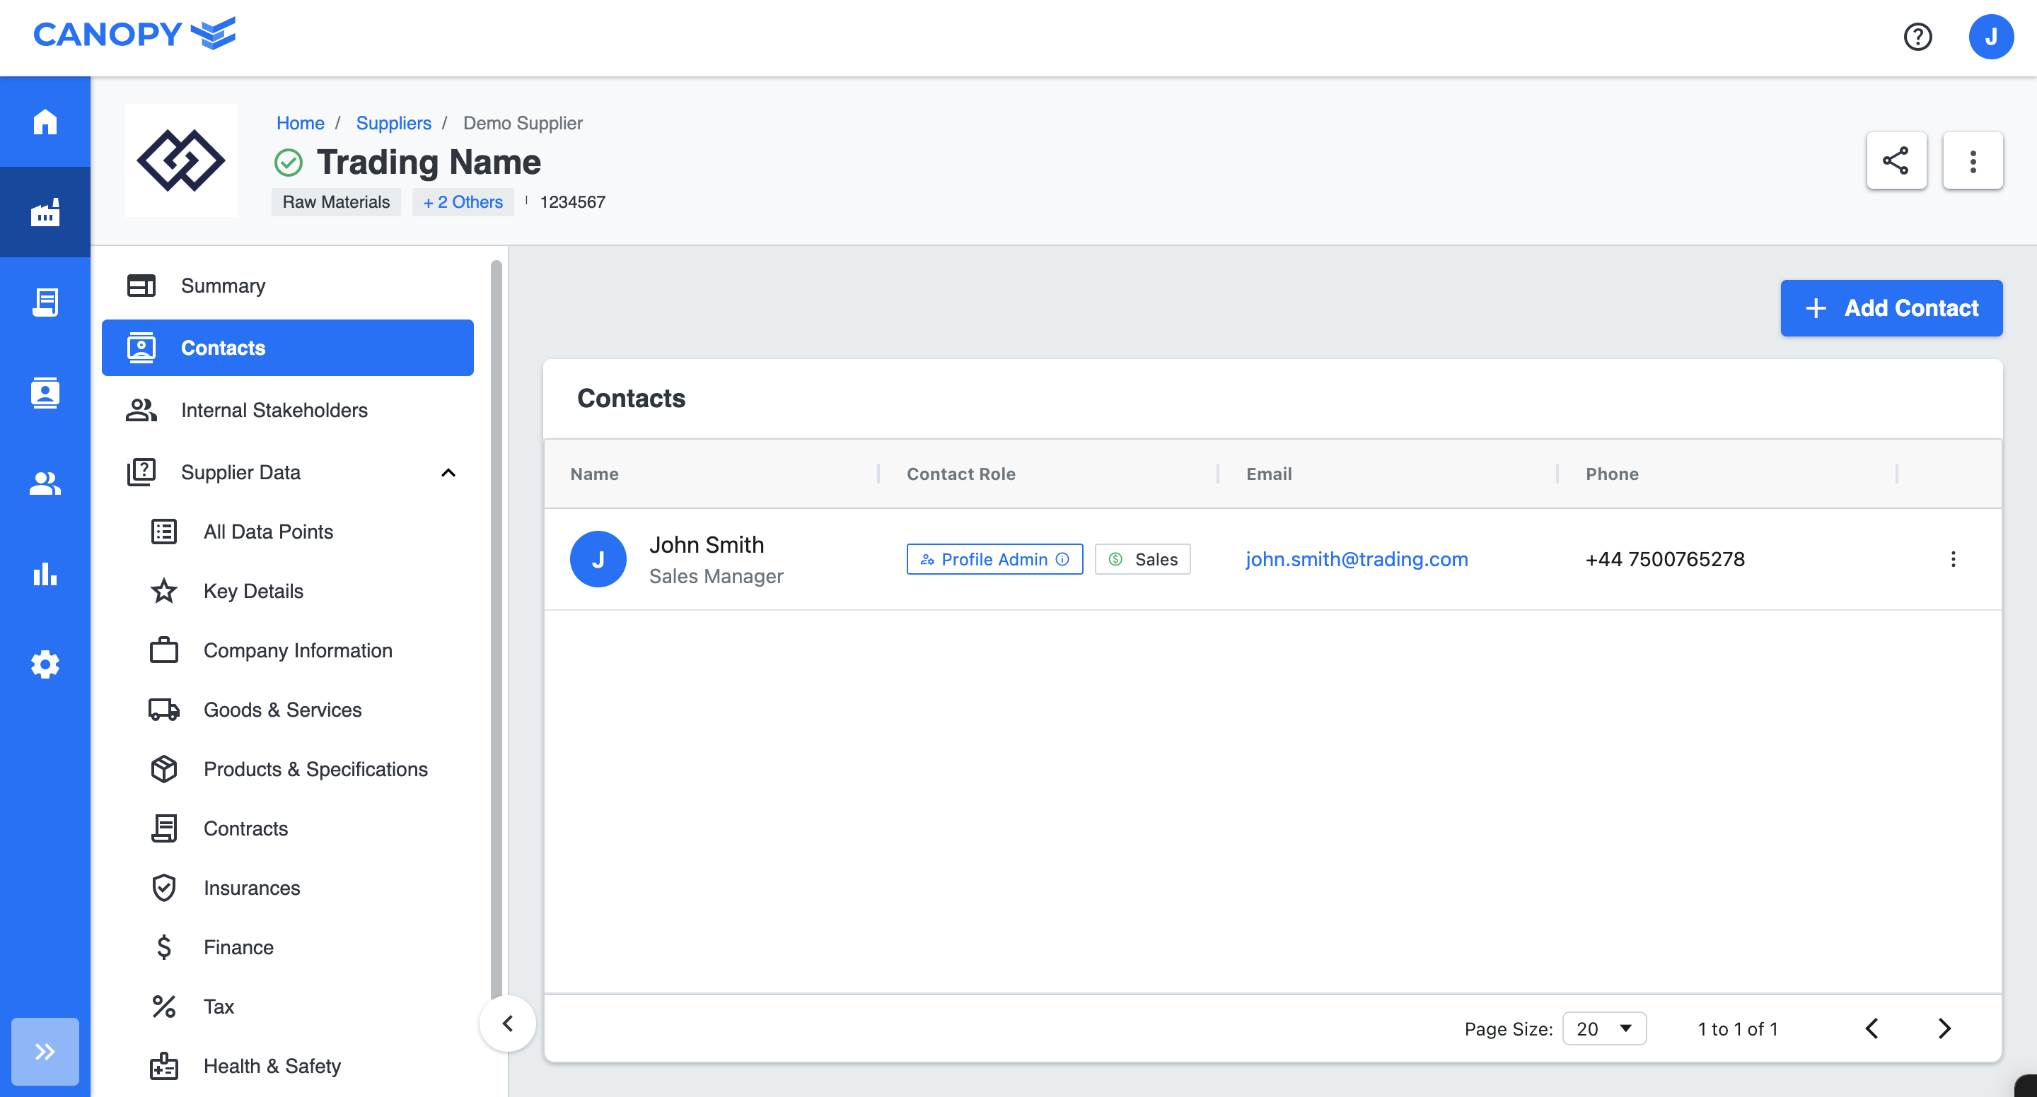Sort by Name column header
Image resolution: width=2037 pixels, height=1097 pixels.
(595, 473)
